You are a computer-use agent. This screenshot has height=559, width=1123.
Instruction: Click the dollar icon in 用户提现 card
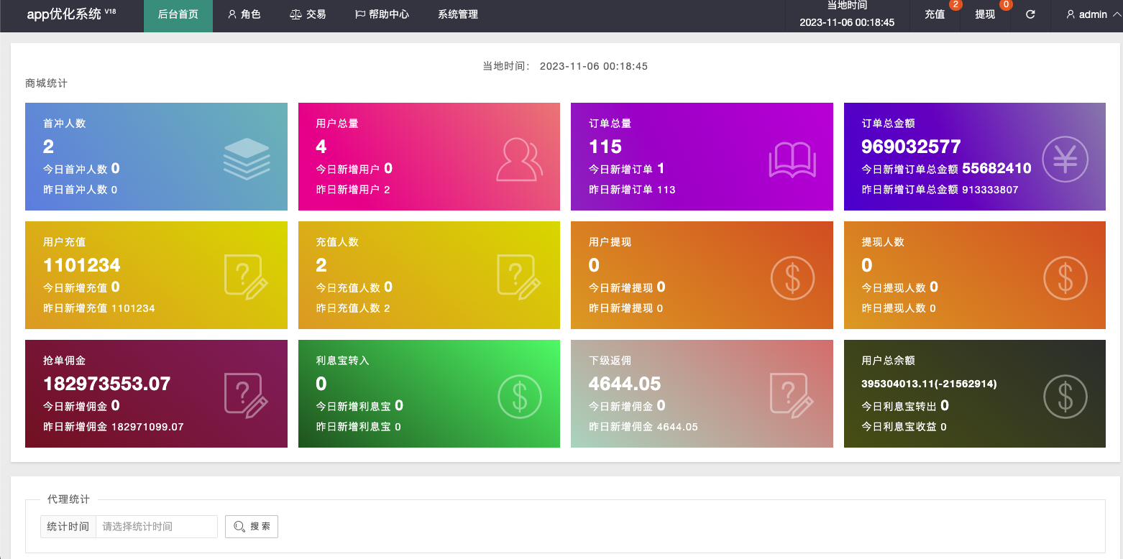(792, 277)
